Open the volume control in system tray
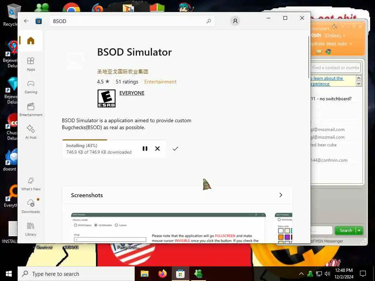The height and width of the screenshot is (281, 375). click(x=327, y=274)
